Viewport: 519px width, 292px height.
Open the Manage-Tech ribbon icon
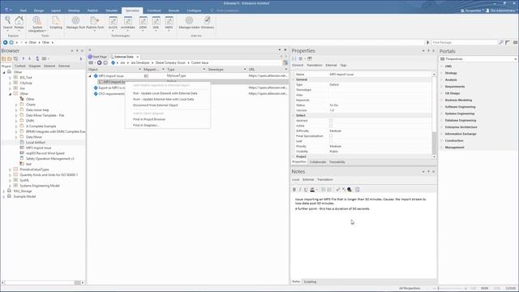[x=75, y=23]
